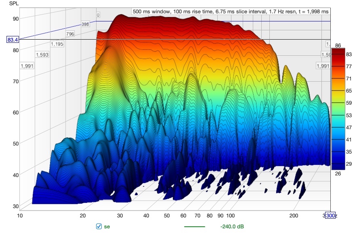Click the 26 bottom value of colour scale
Image resolution: width=357 pixels, height=234 pixels.
pos(338,174)
